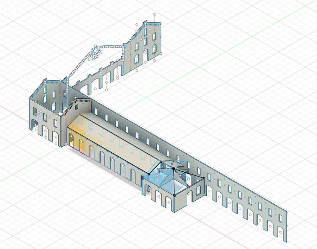Pick the black vertex at porch's front bottom corner
Viewport: 317px width, 249px height.
pos(175,195)
